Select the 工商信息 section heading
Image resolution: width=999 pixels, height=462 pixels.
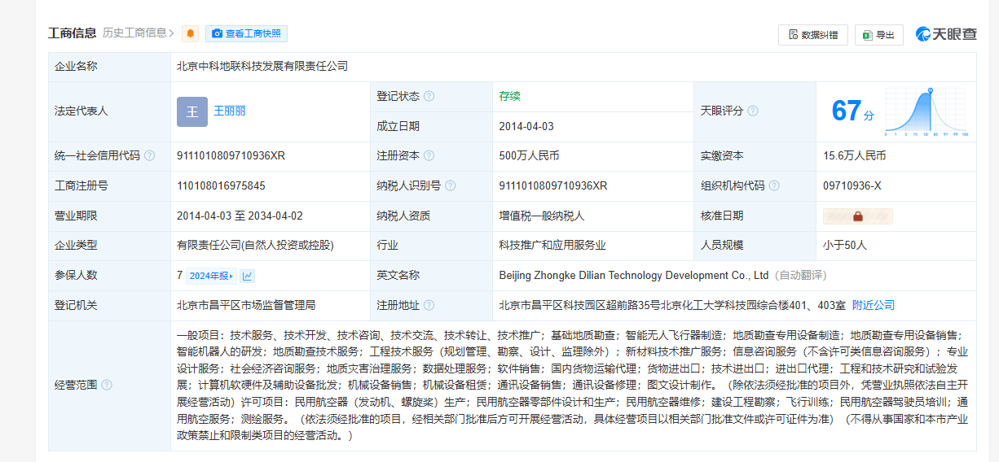[72, 33]
